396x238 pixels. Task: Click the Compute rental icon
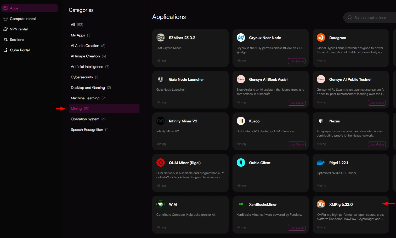click(5, 19)
